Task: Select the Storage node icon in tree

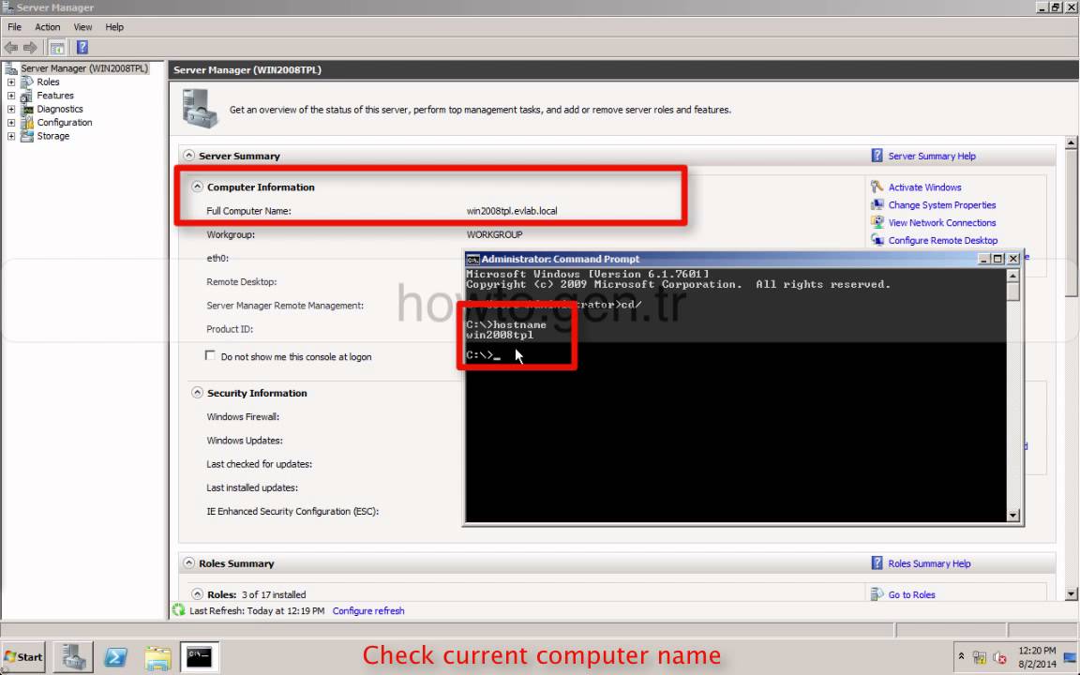Action: [x=27, y=136]
